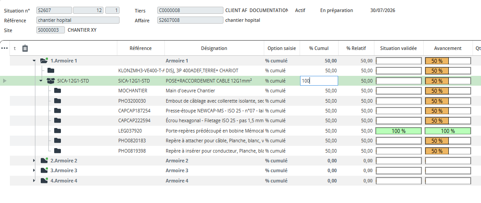This screenshot has width=481, height=203.
Task: Select the 2.Armoire 2 tree row
Action: 64,161
